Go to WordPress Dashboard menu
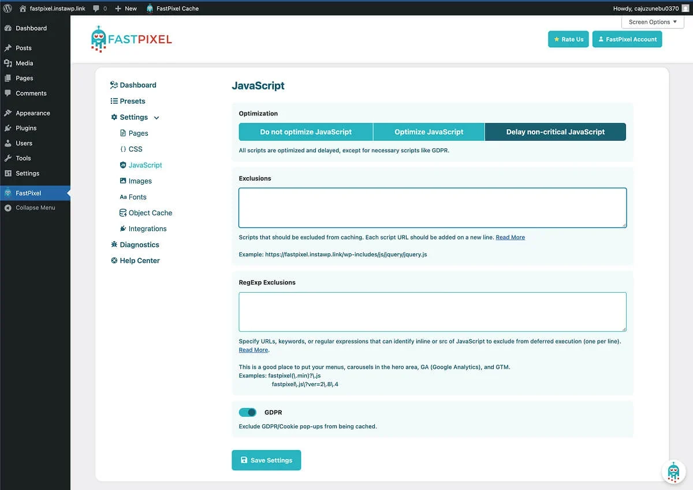The height and width of the screenshot is (490, 693). [x=35, y=28]
